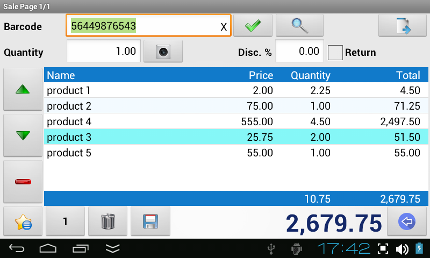Viewport: 430px width, 258px height.
Task: Click the large 2,679.75 grand total
Action: coord(334,223)
